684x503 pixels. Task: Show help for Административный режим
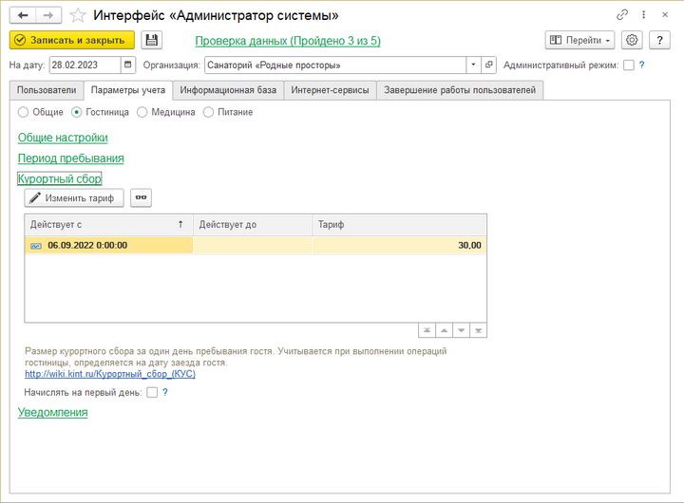[641, 65]
